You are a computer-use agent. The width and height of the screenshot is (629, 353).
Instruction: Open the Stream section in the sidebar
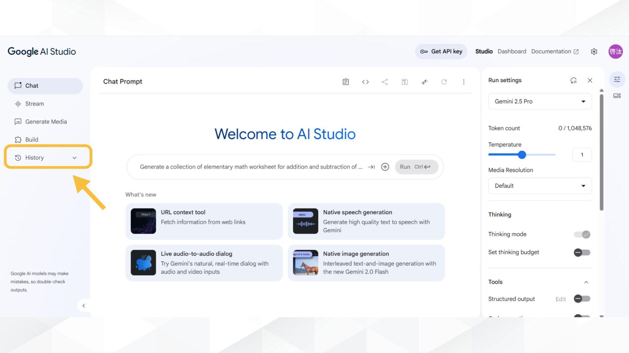(34, 104)
